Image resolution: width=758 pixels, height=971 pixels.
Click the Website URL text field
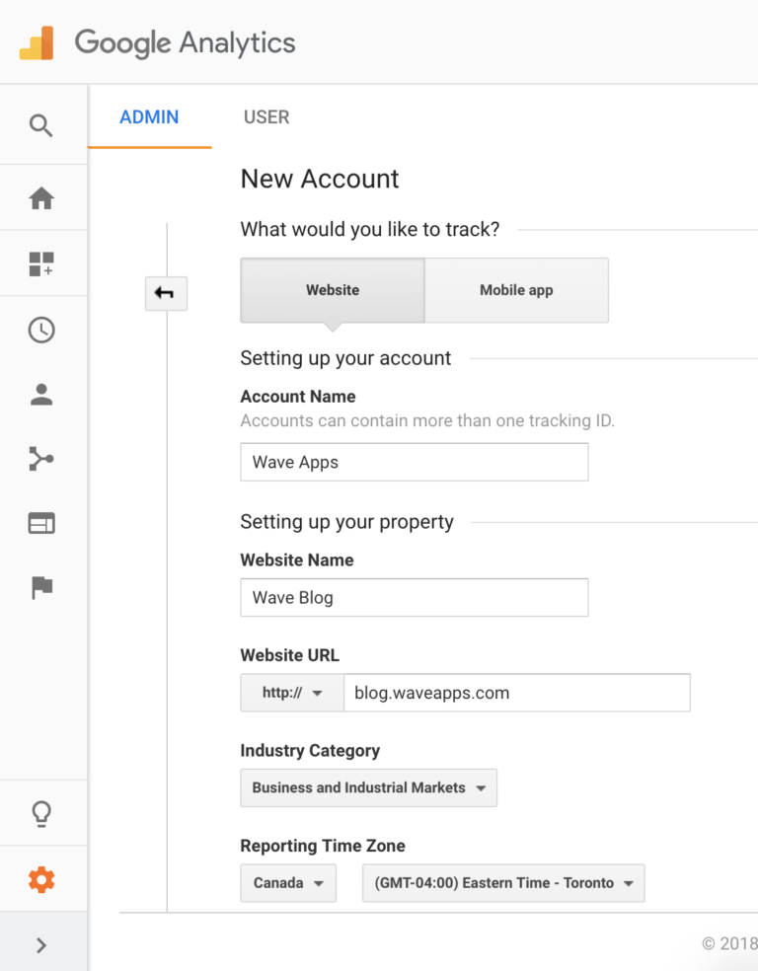517,693
